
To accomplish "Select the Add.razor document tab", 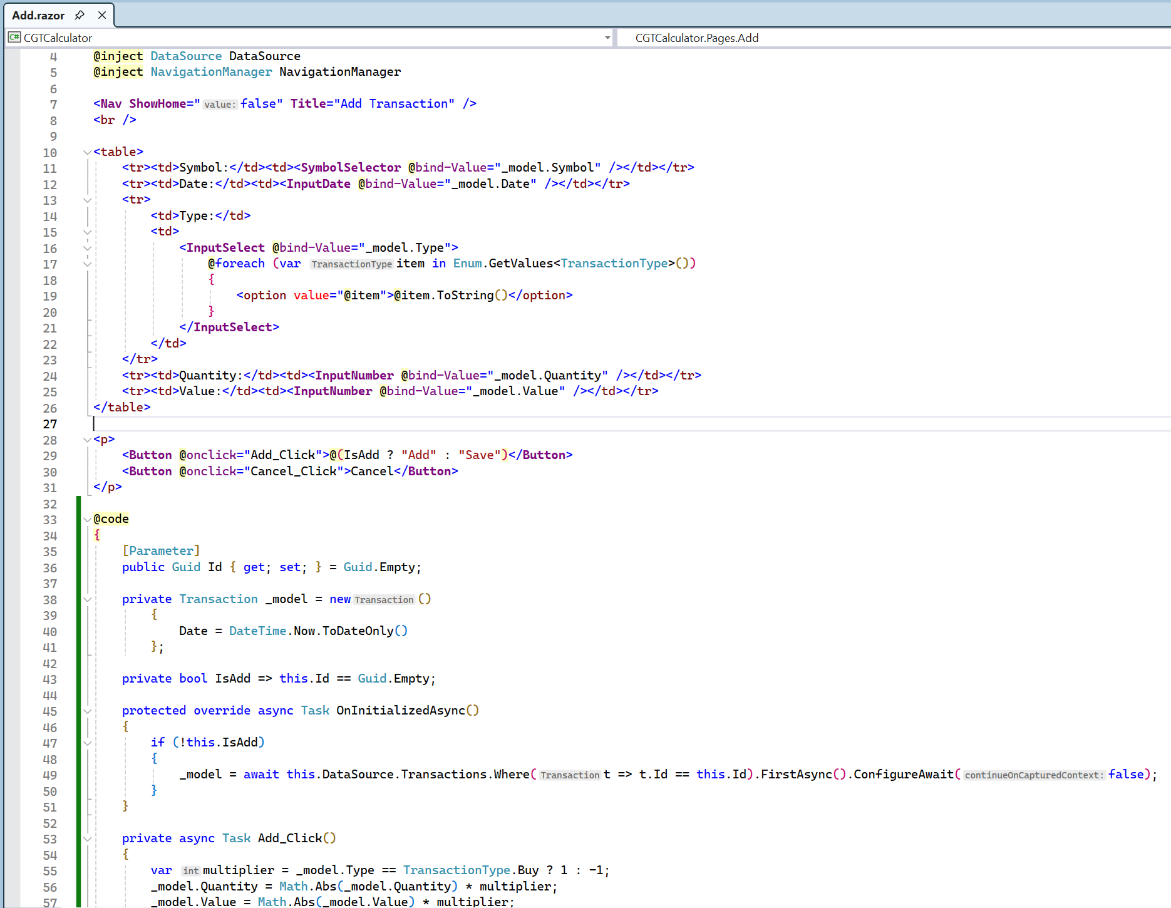I will (38, 15).
